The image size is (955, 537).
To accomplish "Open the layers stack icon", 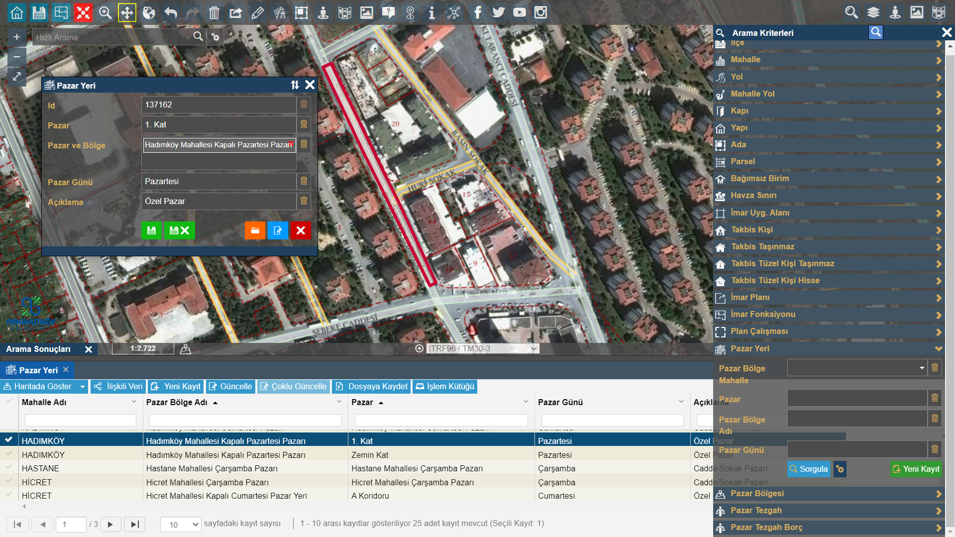I will pos(873,12).
